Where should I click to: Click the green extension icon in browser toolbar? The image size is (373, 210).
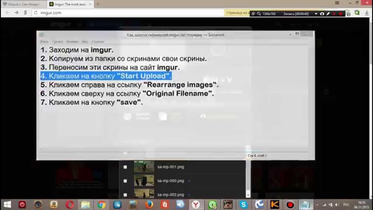click(357, 13)
